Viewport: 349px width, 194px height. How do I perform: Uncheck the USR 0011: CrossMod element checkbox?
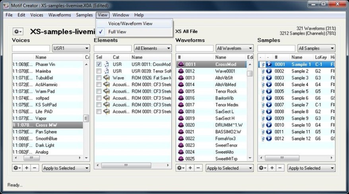point(99,64)
